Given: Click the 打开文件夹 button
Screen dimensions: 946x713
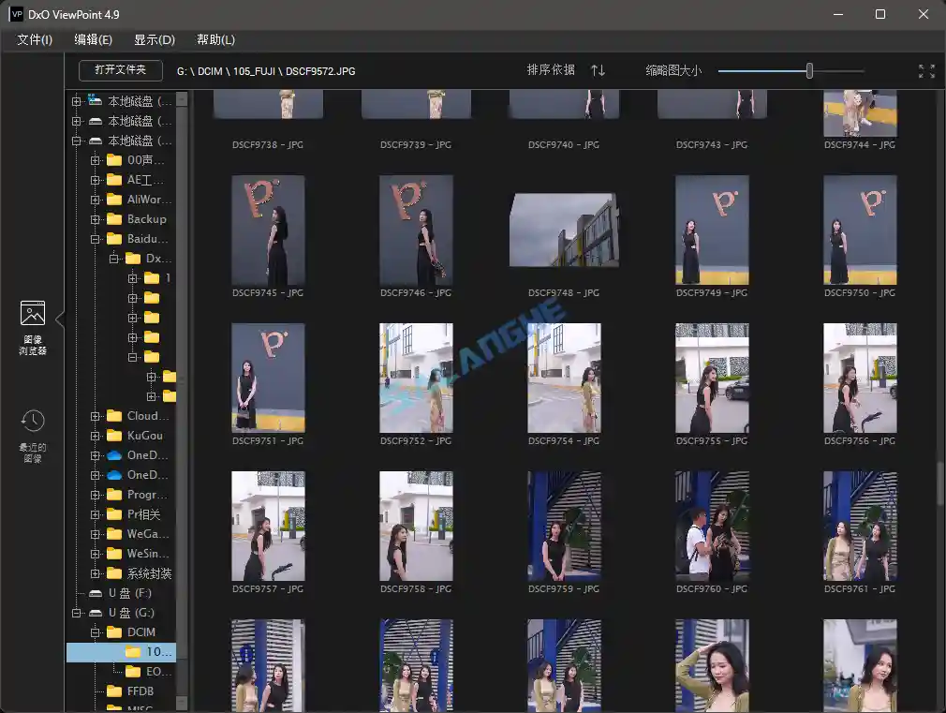Looking at the screenshot, I should tap(120, 69).
